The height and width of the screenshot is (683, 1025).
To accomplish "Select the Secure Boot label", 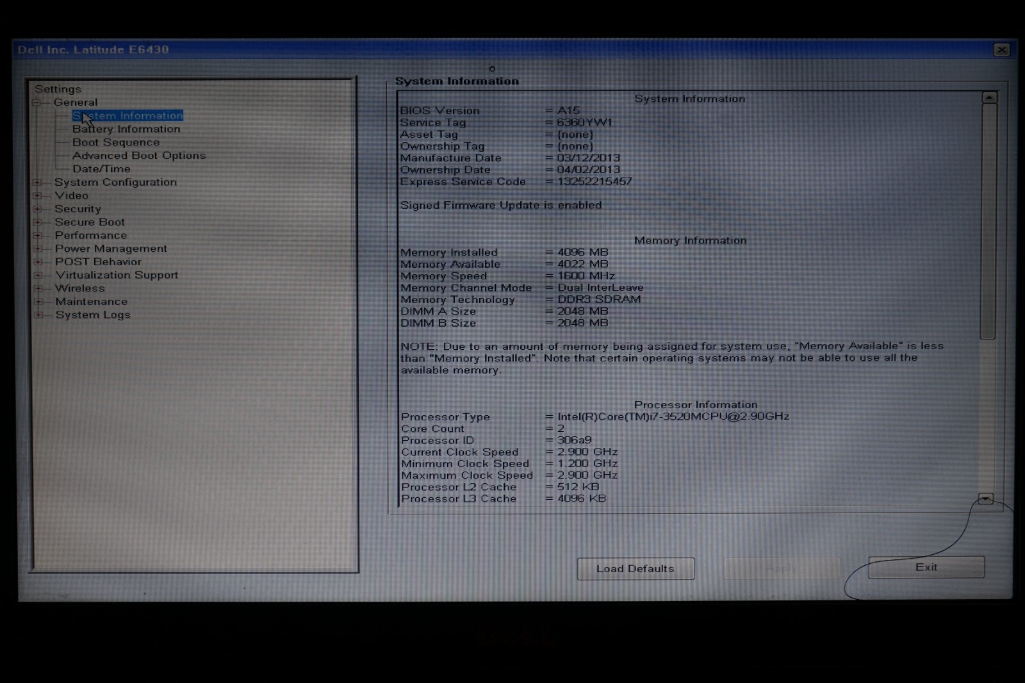I will (90, 222).
